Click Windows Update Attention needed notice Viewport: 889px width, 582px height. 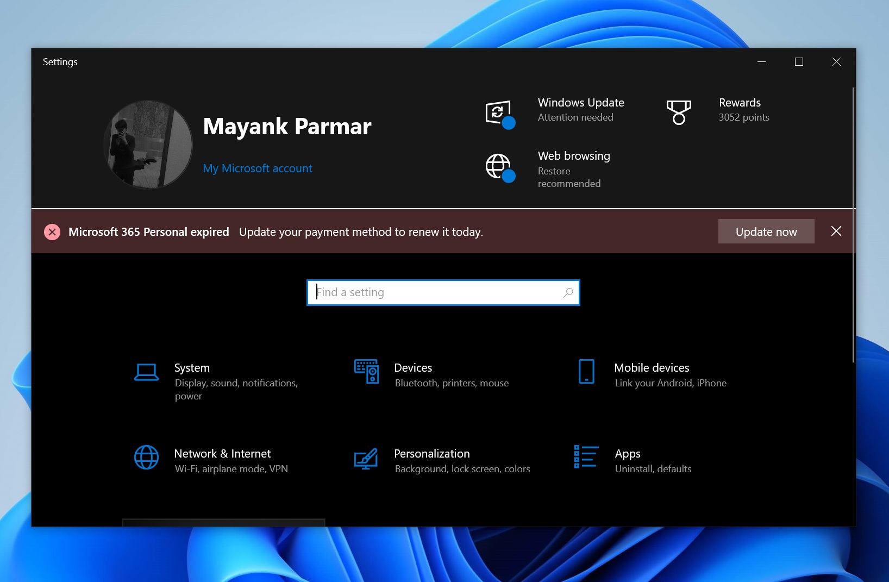click(x=580, y=109)
